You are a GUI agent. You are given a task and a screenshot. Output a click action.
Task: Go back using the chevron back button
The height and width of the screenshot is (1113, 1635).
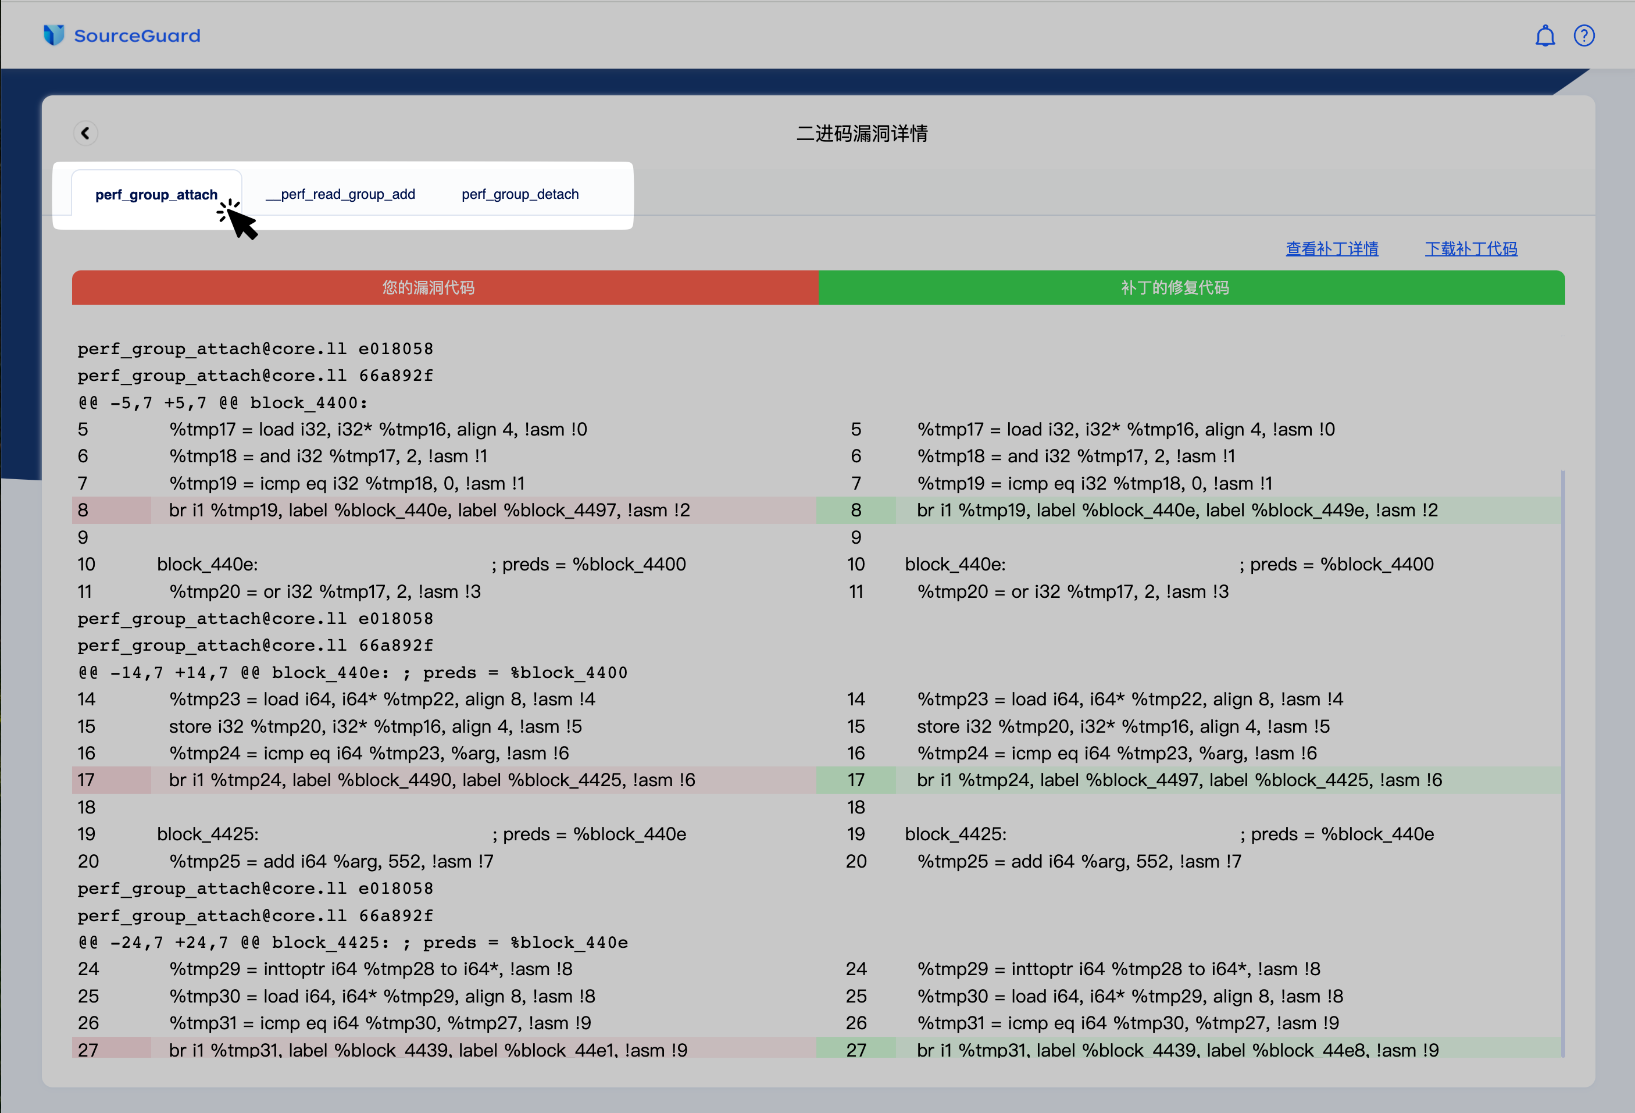pos(85,133)
